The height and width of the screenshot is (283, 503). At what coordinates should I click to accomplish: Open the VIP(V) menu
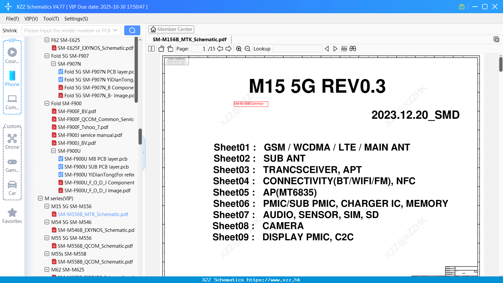31,19
